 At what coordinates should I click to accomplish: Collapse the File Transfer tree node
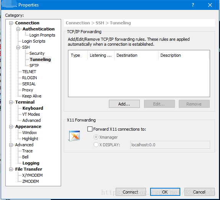[11, 170]
